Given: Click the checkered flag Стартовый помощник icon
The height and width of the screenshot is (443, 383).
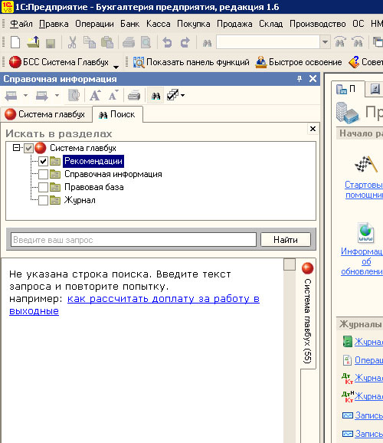Looking at the screenshot, I should click(x=366, y=164).
